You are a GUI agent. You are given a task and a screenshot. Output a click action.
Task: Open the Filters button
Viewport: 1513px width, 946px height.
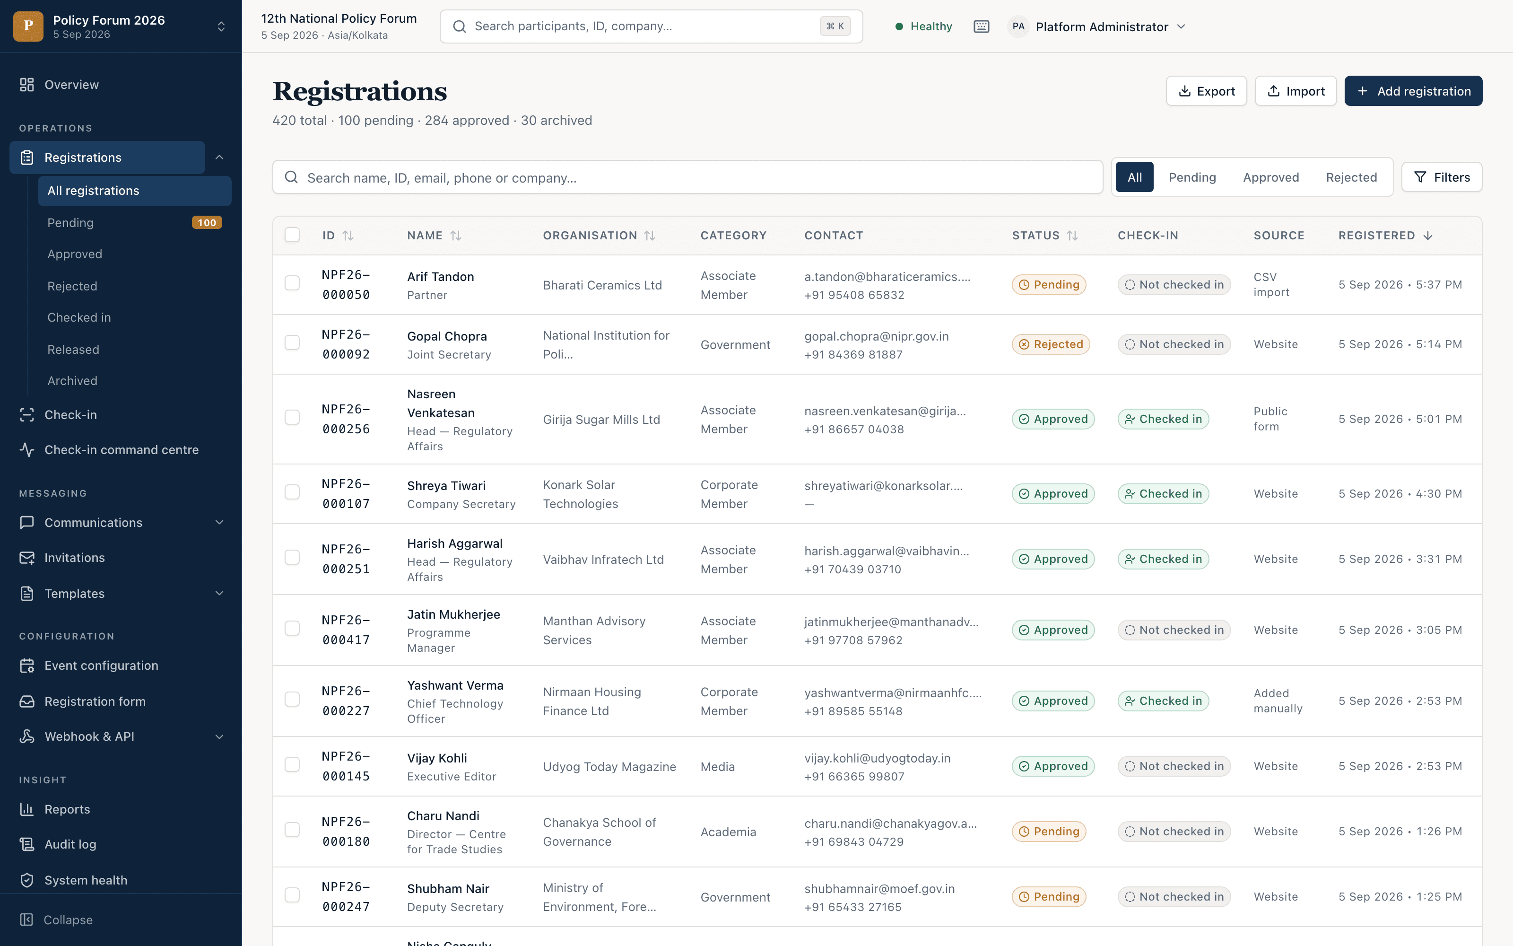click(1442, 177)
